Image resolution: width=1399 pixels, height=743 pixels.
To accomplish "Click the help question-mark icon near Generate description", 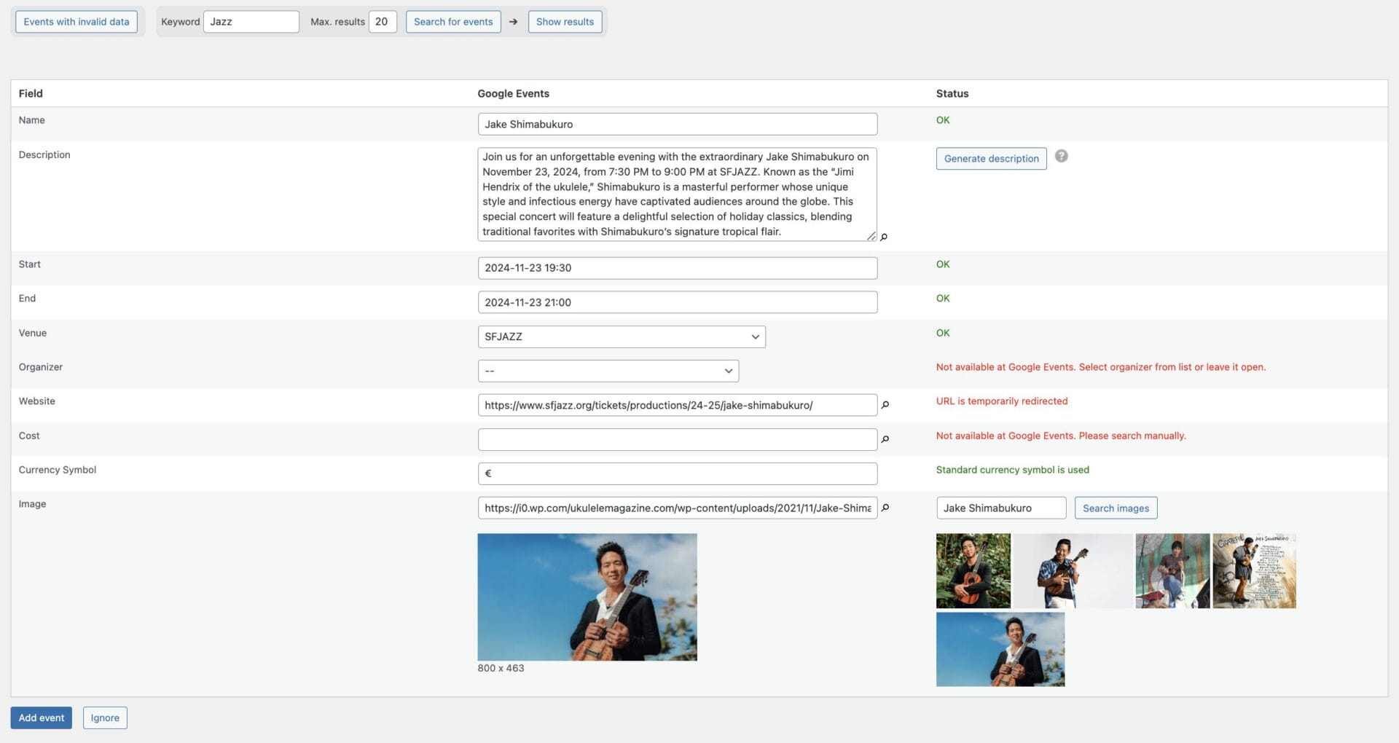I will click(1062, 156).
